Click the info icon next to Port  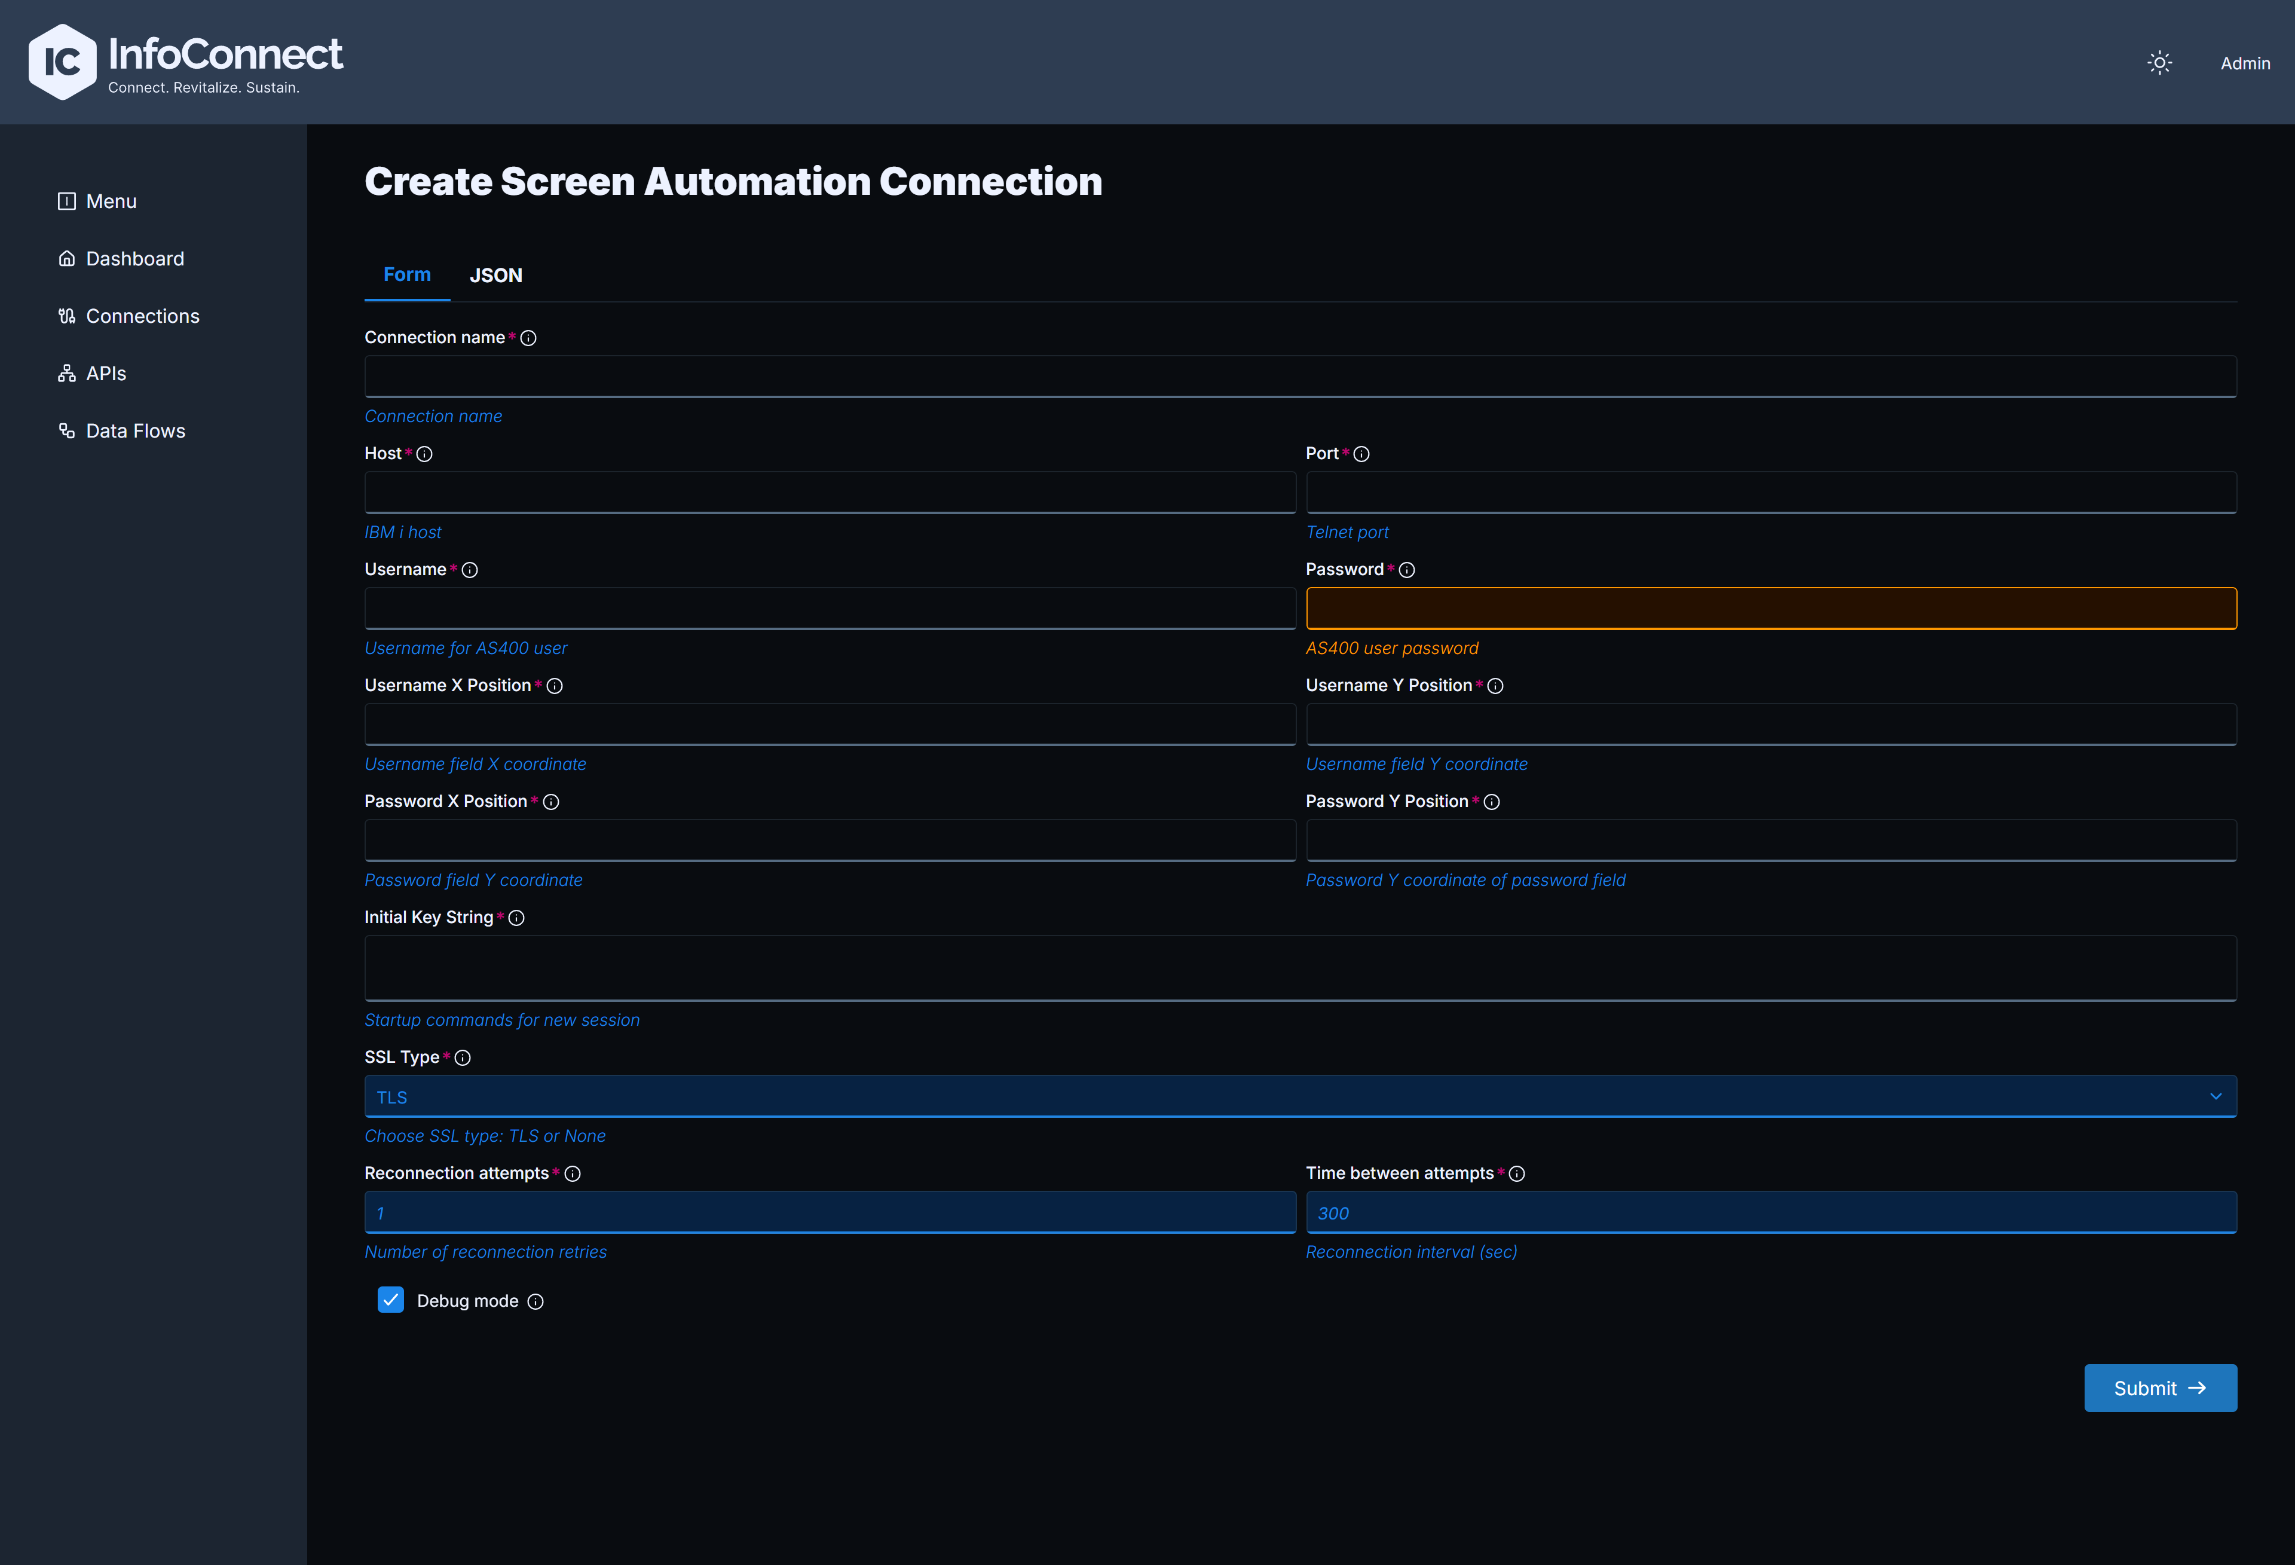[1361, 454]
